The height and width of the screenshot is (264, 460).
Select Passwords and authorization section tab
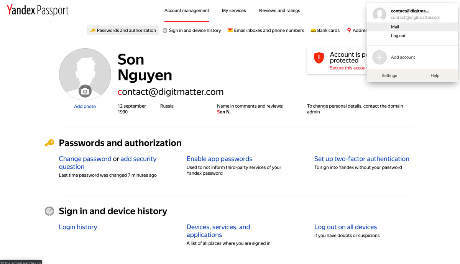[x=123, y=30]
